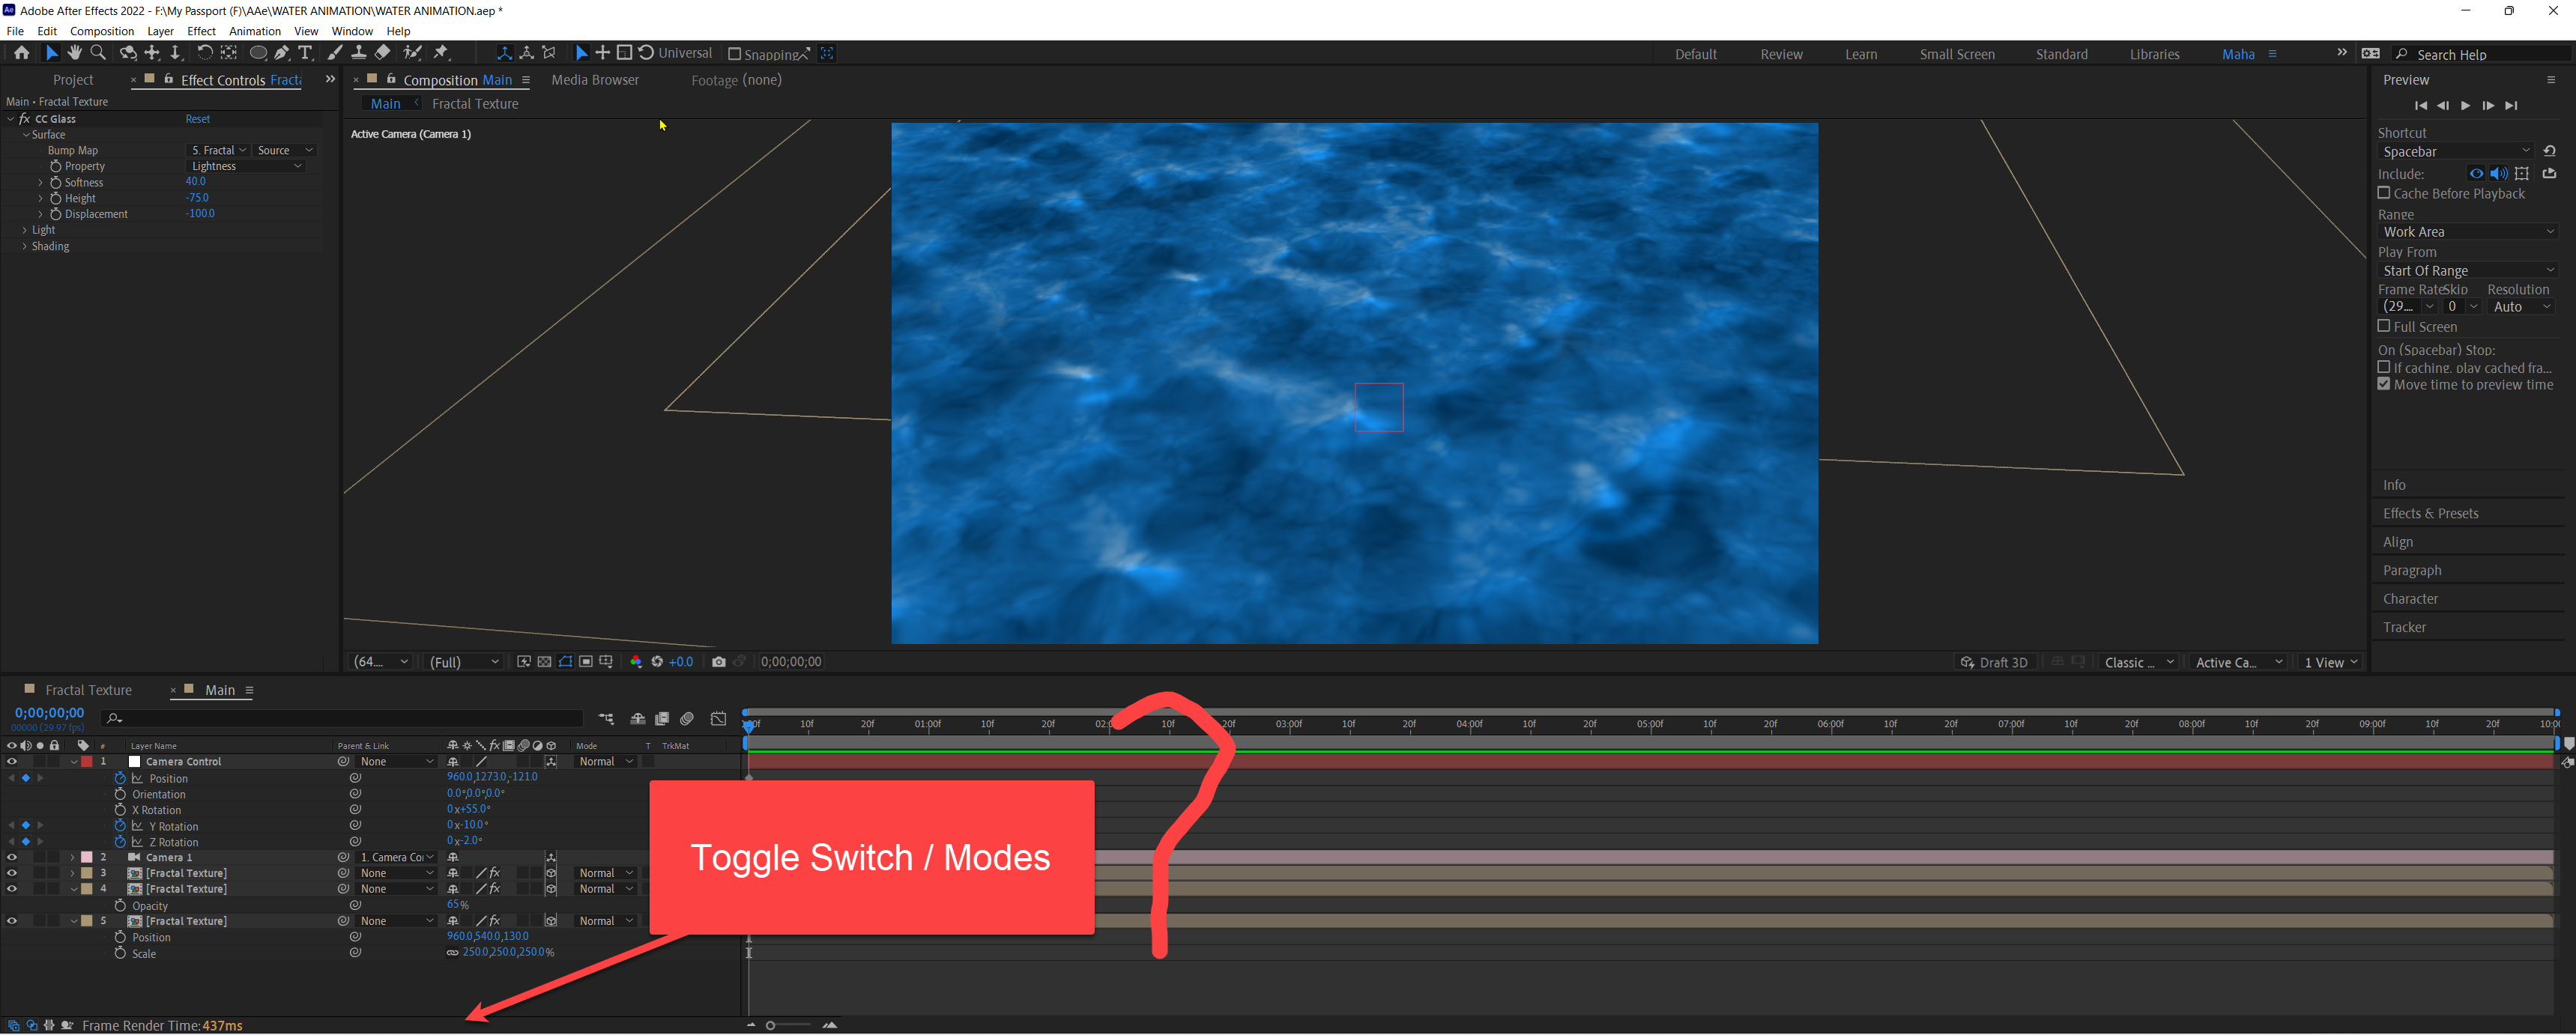
Task: Hide the Camera Control layer
Action: (x=12, y=761)
